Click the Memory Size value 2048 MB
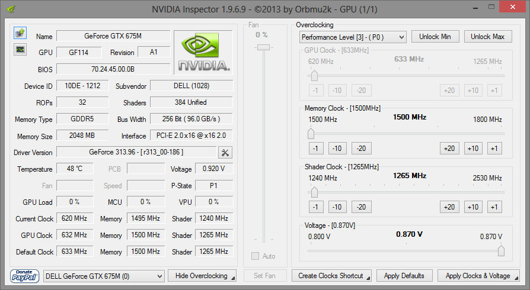Screen dimensions: 530x290 click(x=82, y=136)
